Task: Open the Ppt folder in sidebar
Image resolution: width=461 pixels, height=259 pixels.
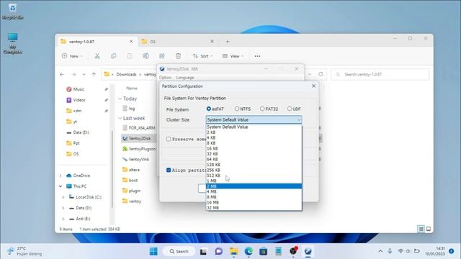Action: tap(76, 143)
